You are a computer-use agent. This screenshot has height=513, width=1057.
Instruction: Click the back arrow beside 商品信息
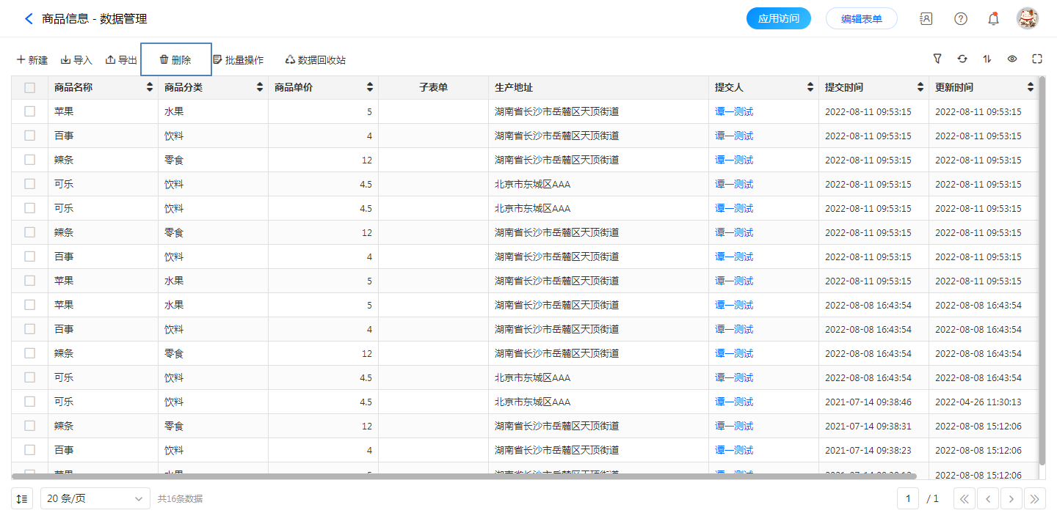pos(29,19)
